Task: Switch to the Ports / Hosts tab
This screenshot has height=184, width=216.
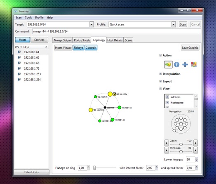Action: (x=82, y=40)
